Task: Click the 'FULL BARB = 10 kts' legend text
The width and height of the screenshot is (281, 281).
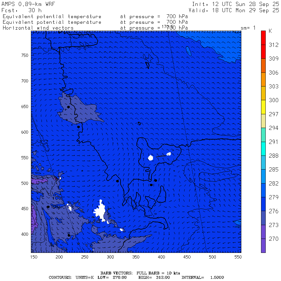Action: tap(158, 273)
